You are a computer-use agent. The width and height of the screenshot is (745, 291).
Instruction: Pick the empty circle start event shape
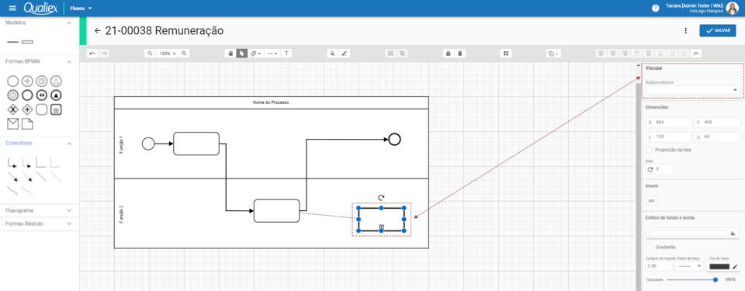click(x=13, y=81)
